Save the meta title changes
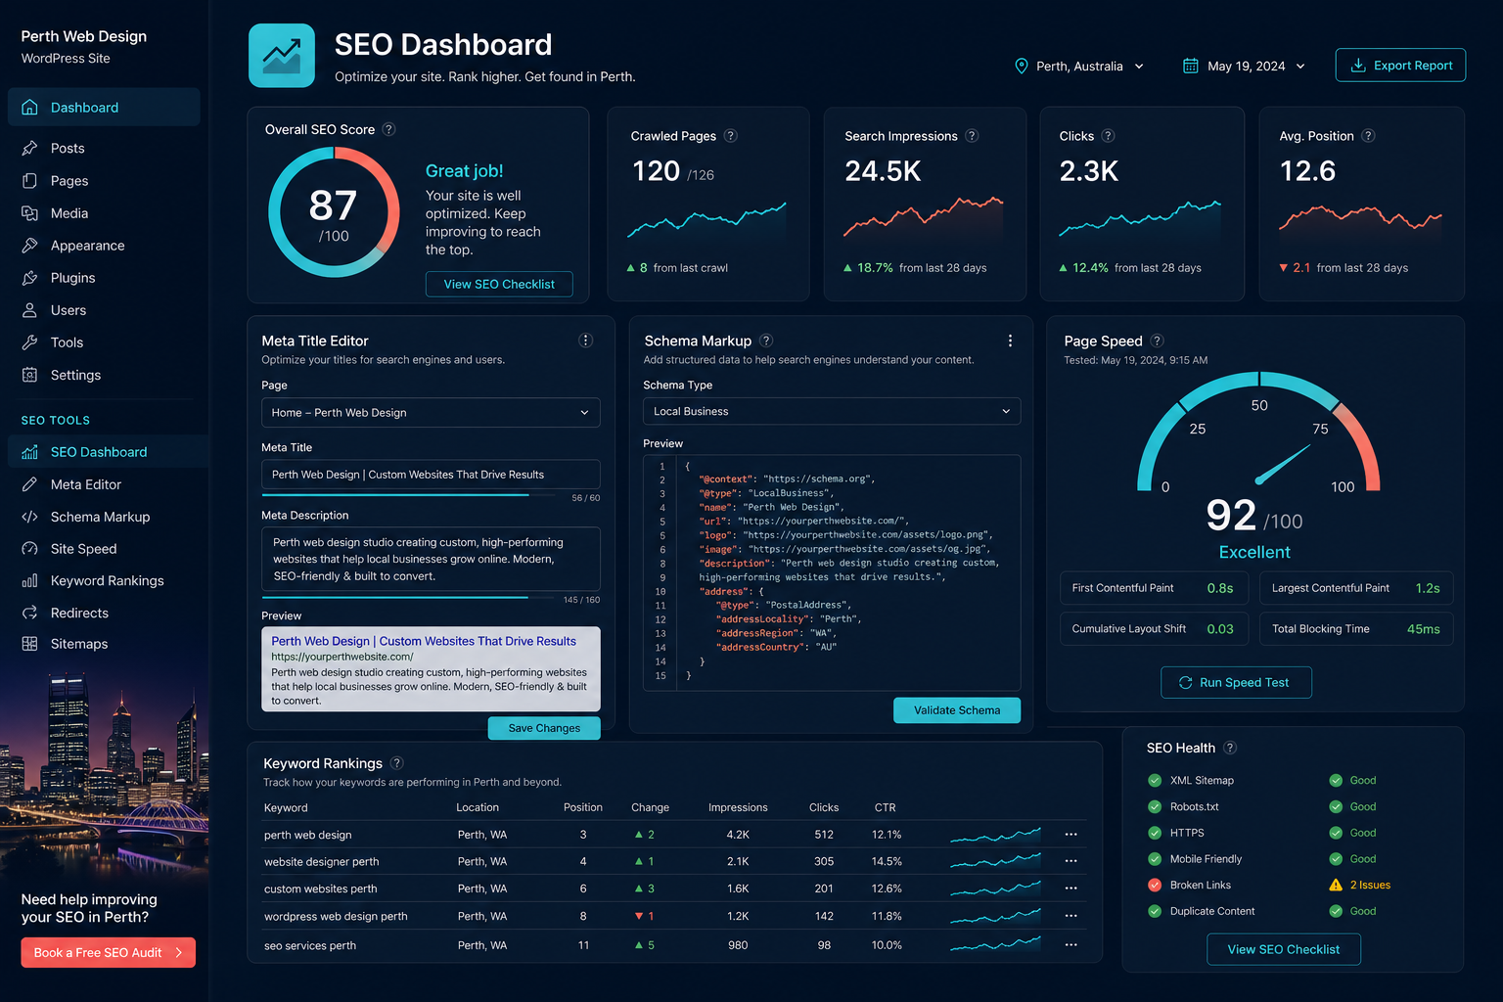Viewport: 1503px width, 1002px height. tap(544, 728)
